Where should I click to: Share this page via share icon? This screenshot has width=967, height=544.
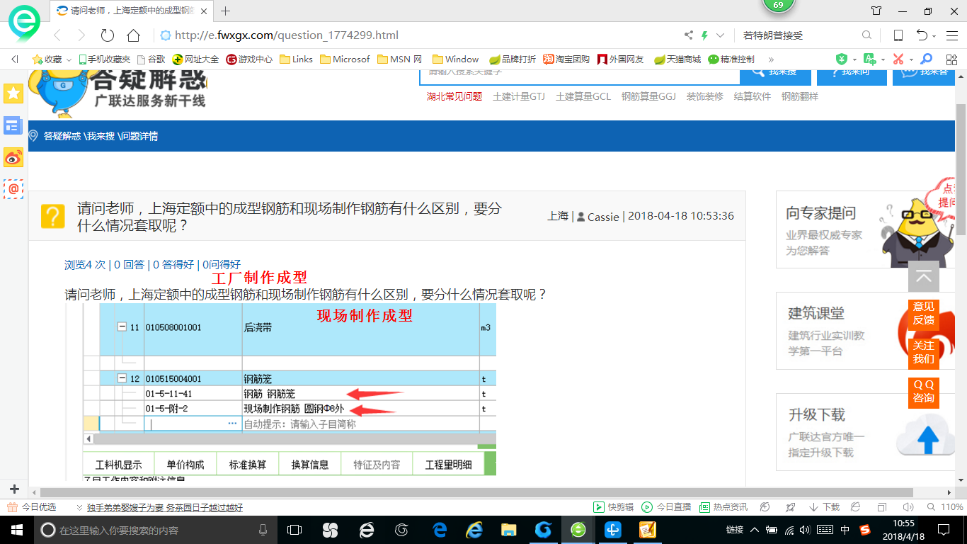tap(689, 35)
